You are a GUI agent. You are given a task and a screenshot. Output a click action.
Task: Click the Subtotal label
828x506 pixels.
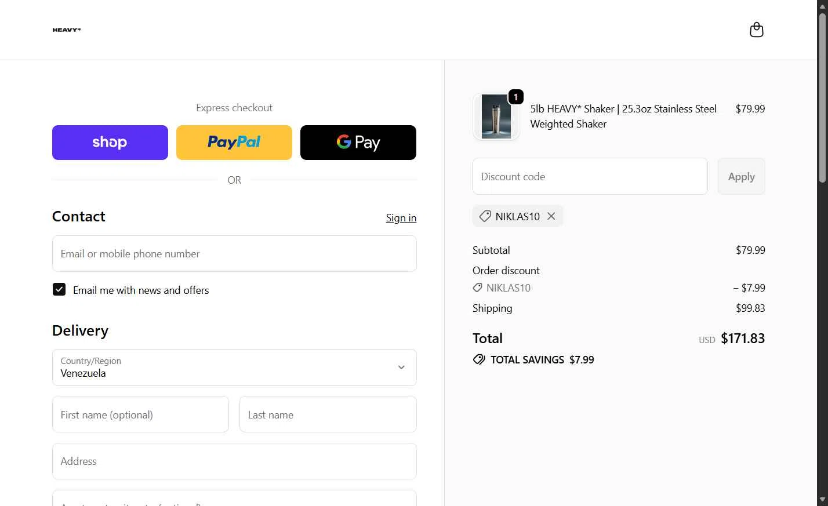coord(491,250)
